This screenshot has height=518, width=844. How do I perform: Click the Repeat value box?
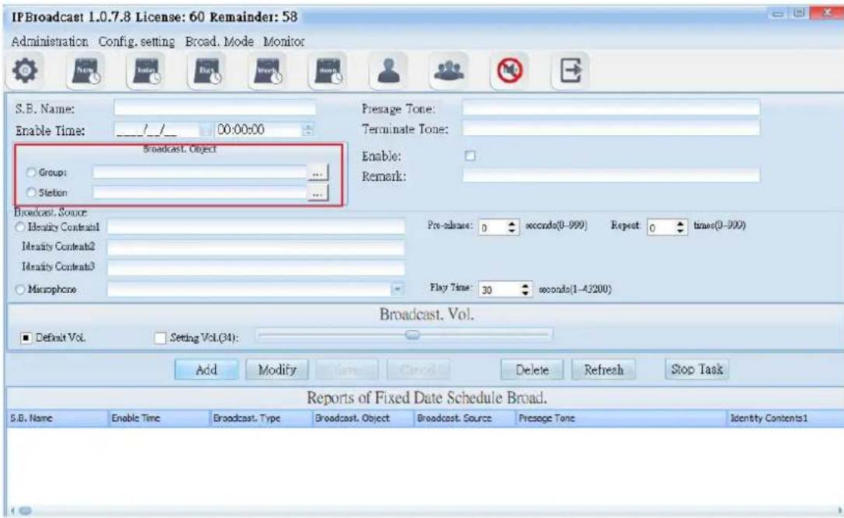point(662,228)
